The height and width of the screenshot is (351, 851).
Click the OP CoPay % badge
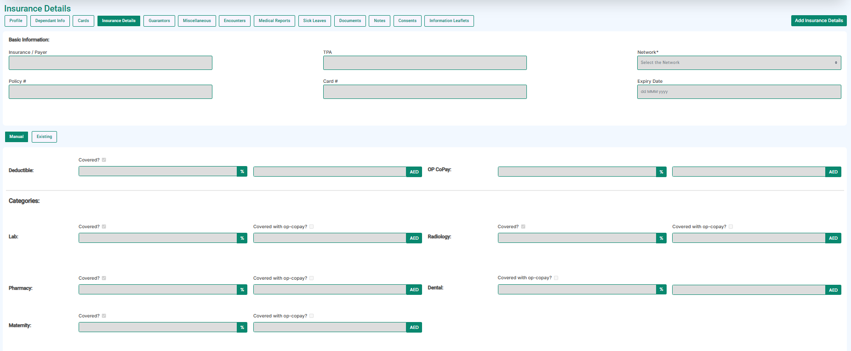coord(662,172)
